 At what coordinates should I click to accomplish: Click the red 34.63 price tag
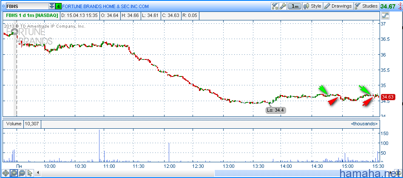click(x=388, y=97)
